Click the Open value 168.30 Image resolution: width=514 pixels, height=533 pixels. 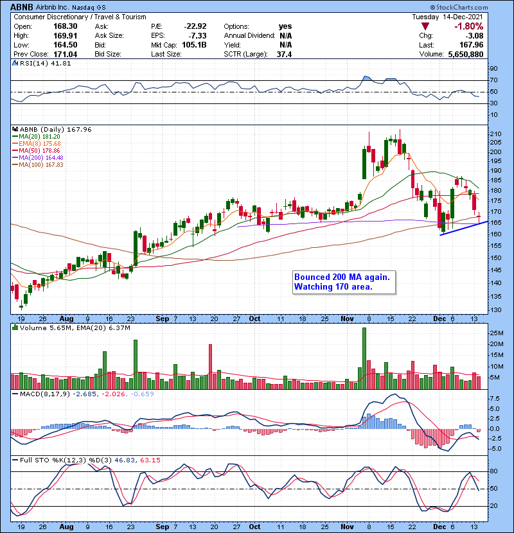(66, 26)
